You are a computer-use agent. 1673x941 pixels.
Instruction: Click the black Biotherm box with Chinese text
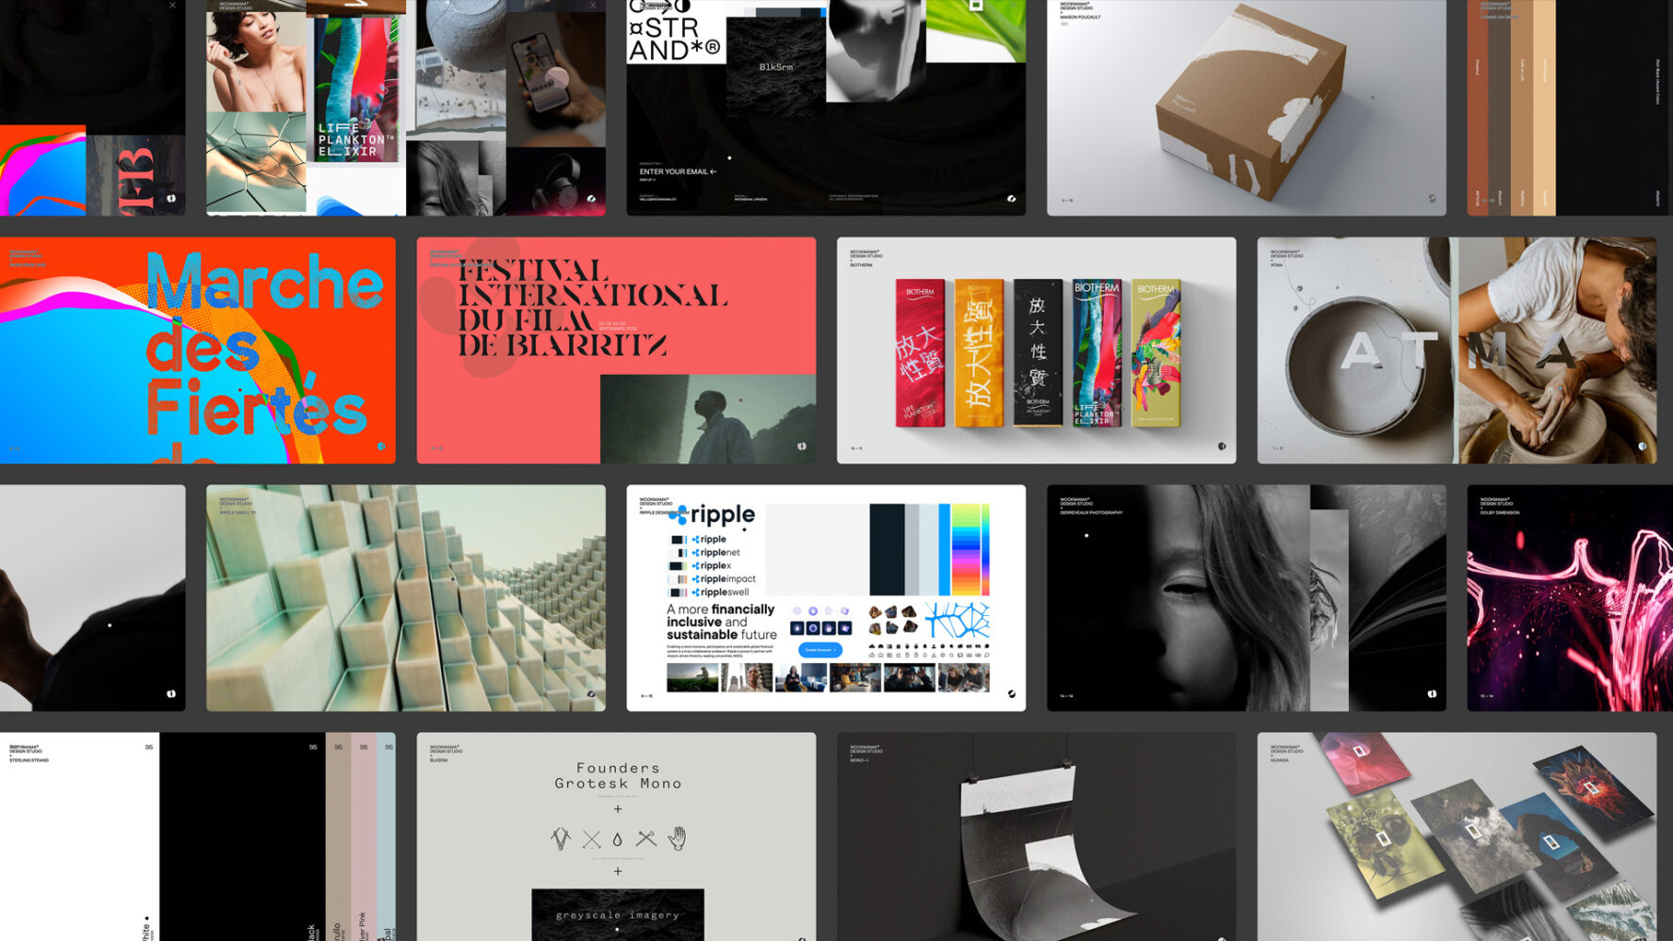point(1037,353)
